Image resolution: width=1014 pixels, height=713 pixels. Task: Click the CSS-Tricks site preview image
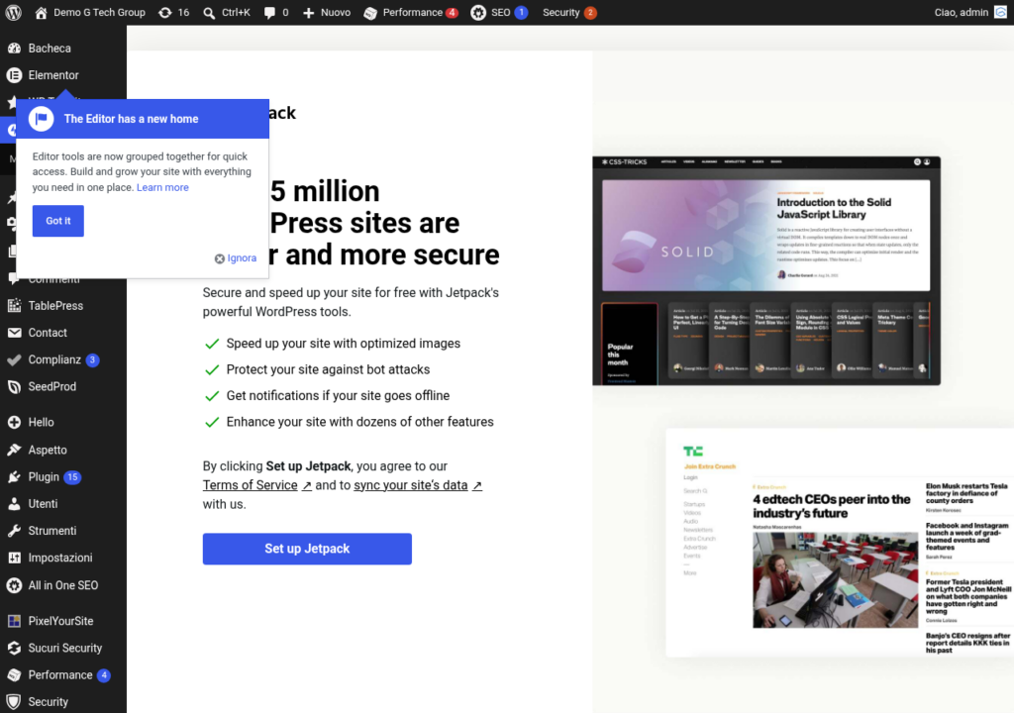766,271
